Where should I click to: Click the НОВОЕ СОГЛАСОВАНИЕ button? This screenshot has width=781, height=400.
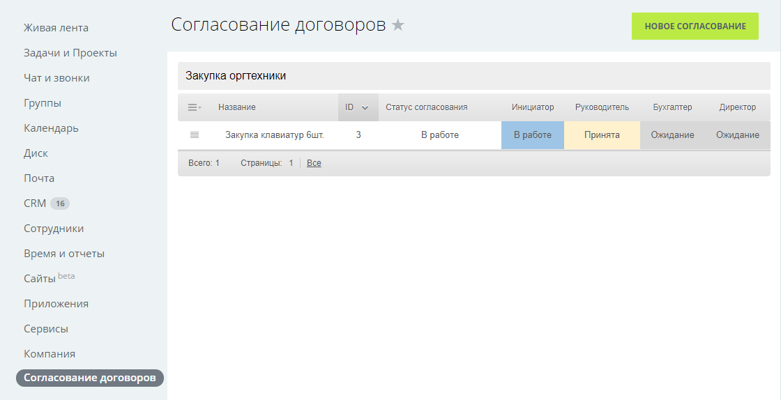[695, 26]
